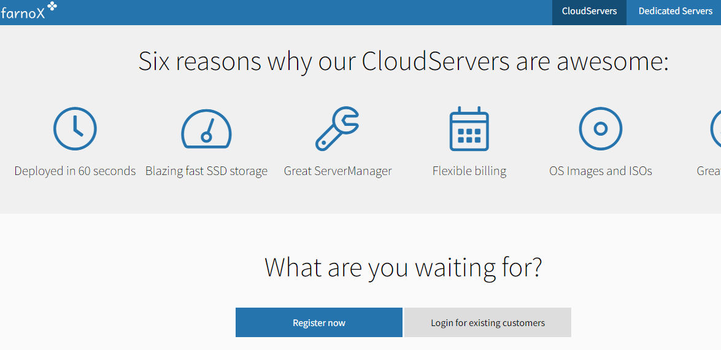
Task: Select the 'Blazing fast SSD storage' text
Action: coord(206,171)
